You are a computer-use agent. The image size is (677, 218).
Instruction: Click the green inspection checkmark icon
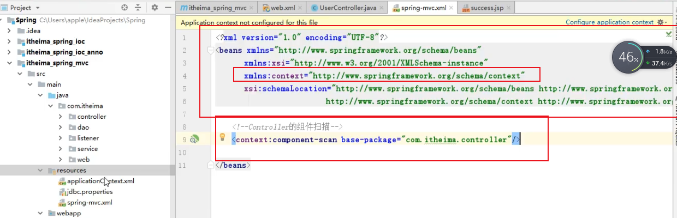(x=669, y=34)
